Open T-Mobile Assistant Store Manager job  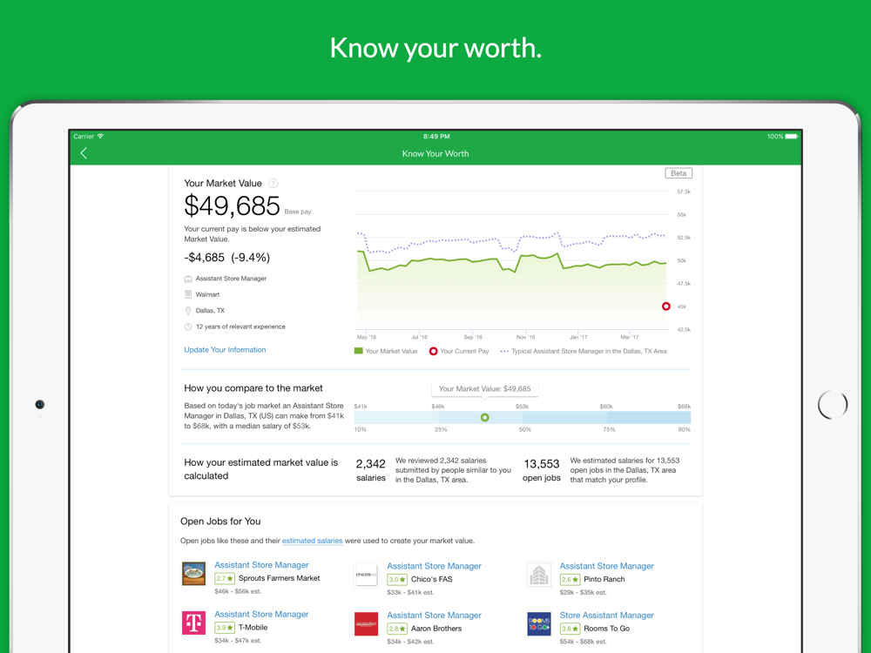coord(261,614)
